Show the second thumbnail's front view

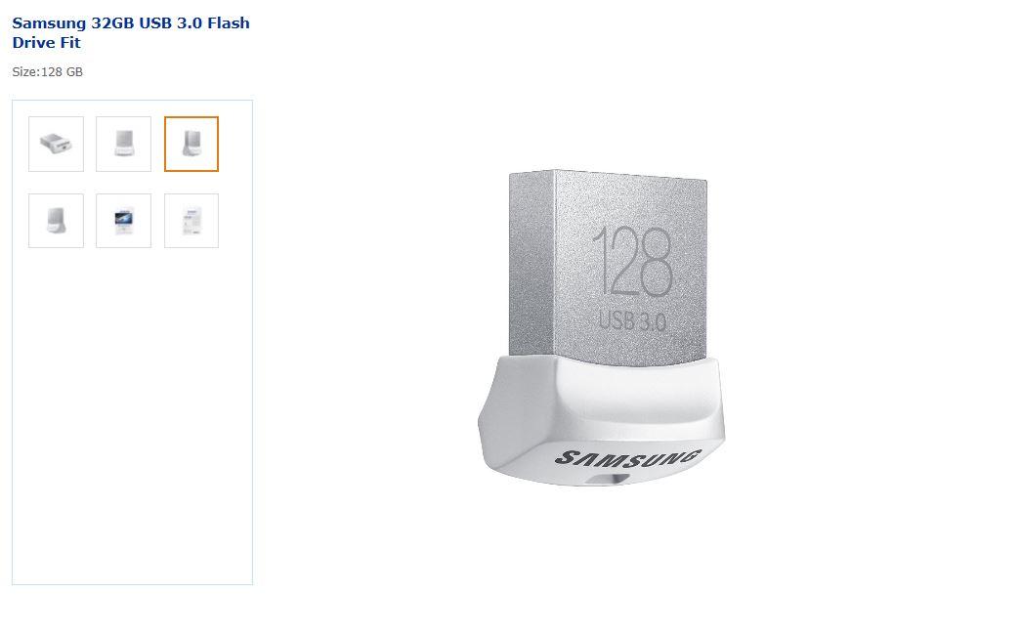pyautogui.click(x=123, y=144)
